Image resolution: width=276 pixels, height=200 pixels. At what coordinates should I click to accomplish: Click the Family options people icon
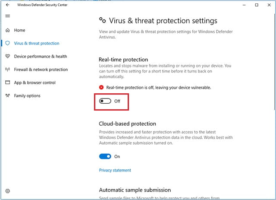tap(8, 95)
